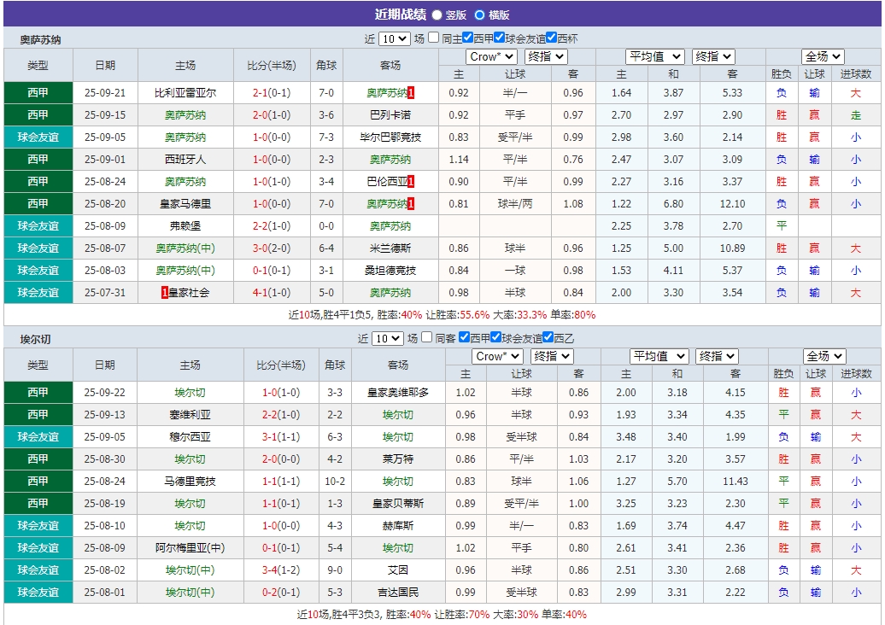Enable the 同主 checkbox
This screenshot has height=625, width=885.
(433, 38)
